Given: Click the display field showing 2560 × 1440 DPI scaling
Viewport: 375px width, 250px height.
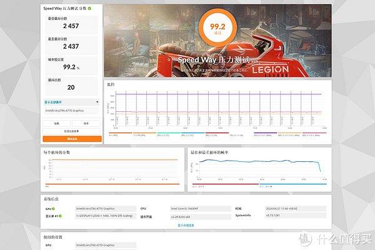Looking at the screenshot, I should tap(106, 216).
